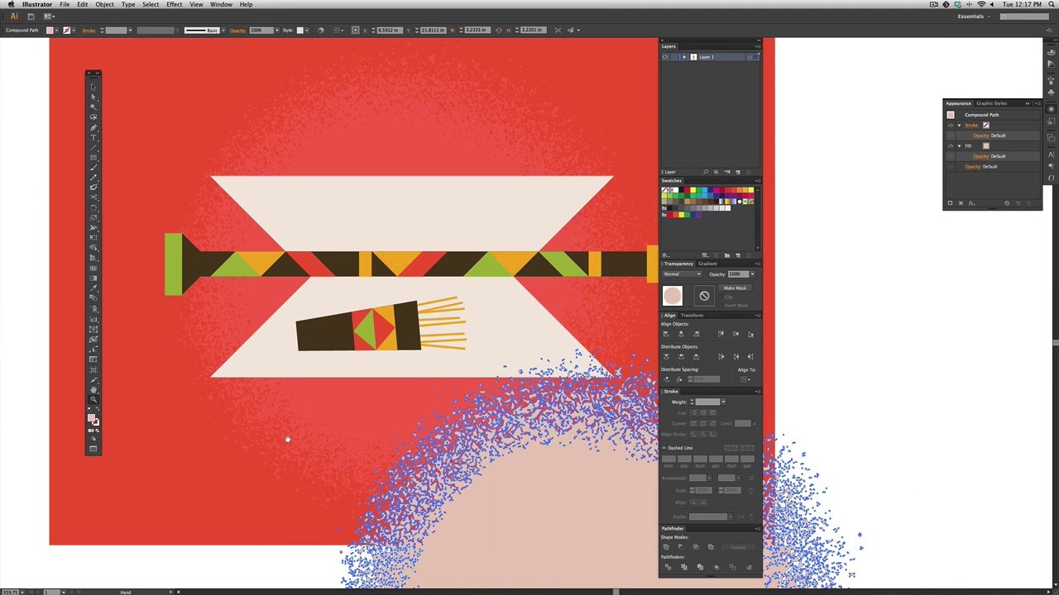Click Horizontal Align Left in the Align panel
Image resolution: width=1059 pixels, height=595 pixels.
[x=666, y=334]
